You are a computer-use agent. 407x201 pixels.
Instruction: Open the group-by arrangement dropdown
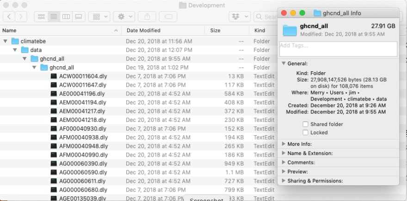click(99, 17)
